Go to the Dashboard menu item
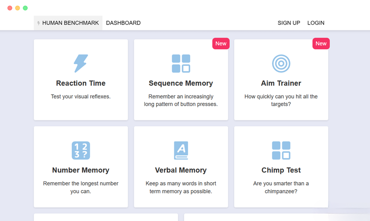Image resolution: width=370 pixels, height=221 pixels. pyautogui.click(x=123, y=23)
